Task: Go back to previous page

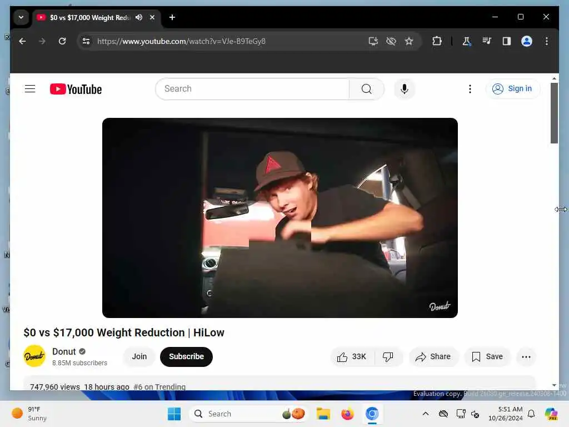Action: (x=22, y=41)
